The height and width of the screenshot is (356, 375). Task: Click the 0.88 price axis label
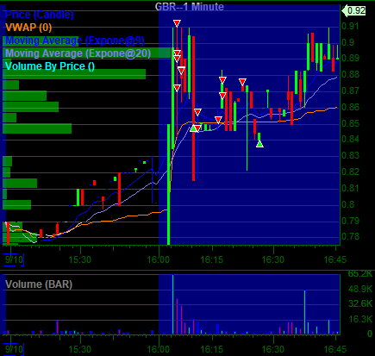point(350,74)
